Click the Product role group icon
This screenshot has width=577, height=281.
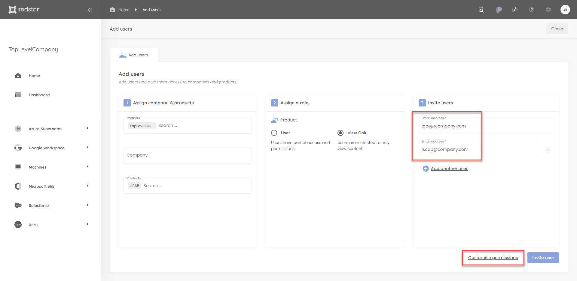(274, 120)
